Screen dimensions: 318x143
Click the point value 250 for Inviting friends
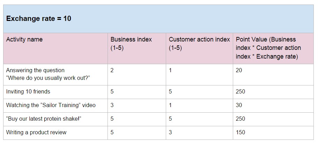[273, 92]
